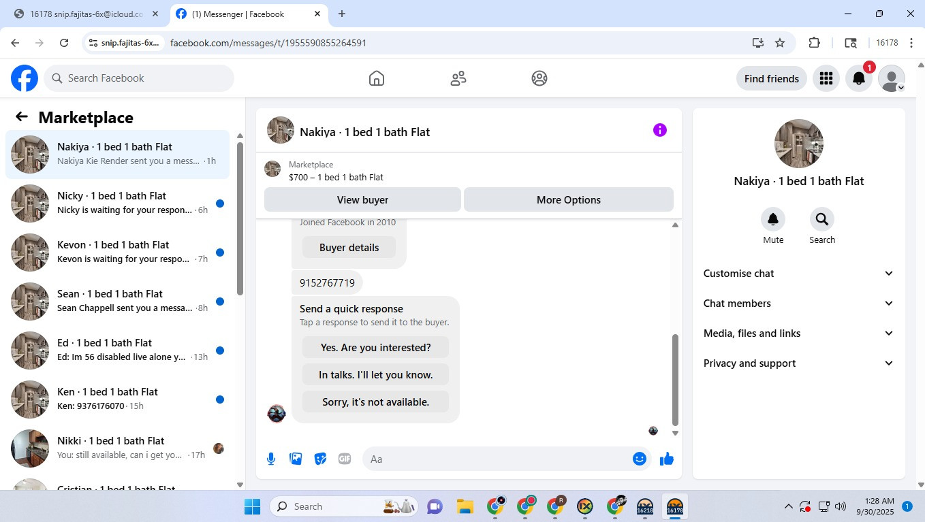
Task: Search in conversation using the magnifier
Action: 822,219
